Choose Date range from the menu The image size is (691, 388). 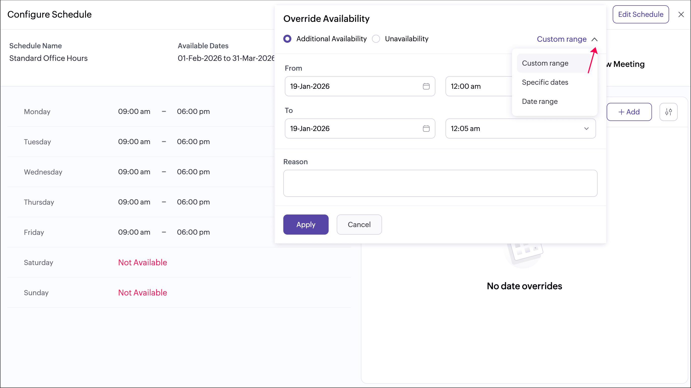coord(539,102)
